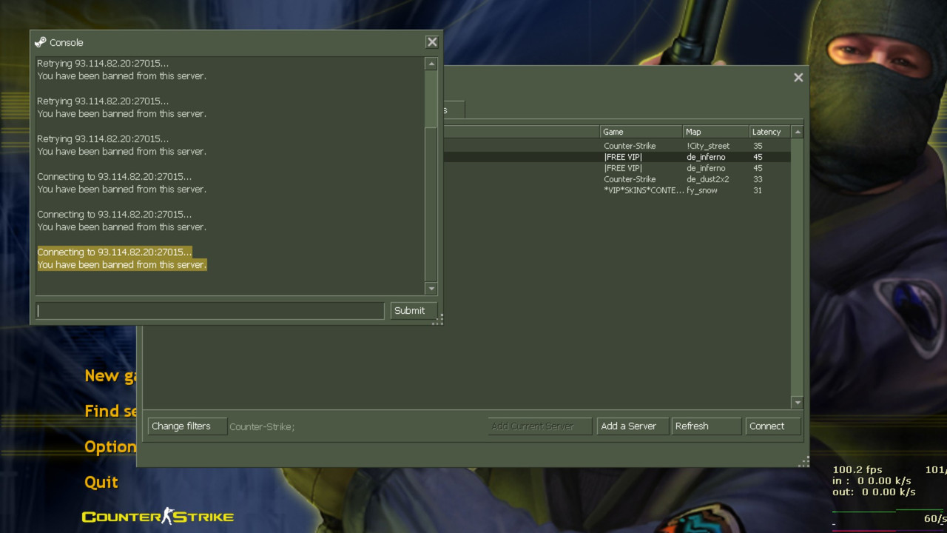Click the Counter-Strike; filter text label
The height and width of the screenshot is (533, 947).
(262, 427)
